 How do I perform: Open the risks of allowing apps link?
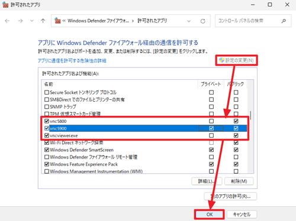click(72, 61)
